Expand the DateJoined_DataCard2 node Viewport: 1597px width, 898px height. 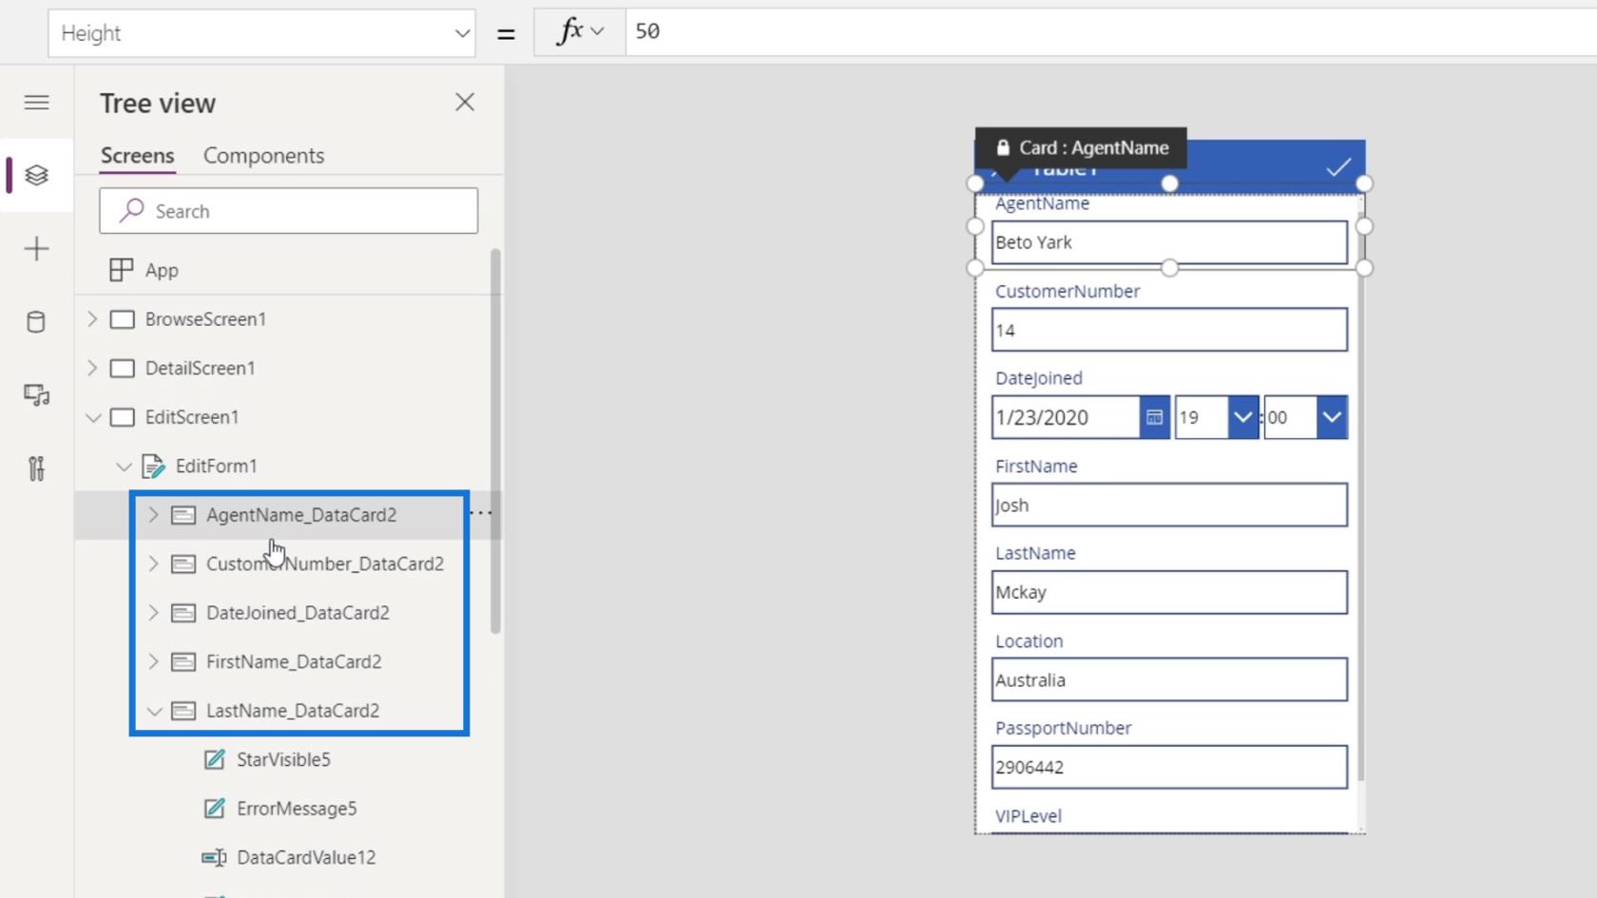(153, 613)
